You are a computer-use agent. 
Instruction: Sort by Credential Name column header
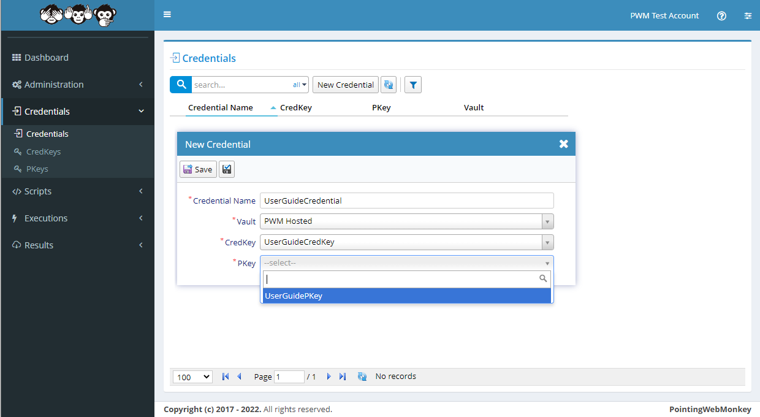point(221,107)
